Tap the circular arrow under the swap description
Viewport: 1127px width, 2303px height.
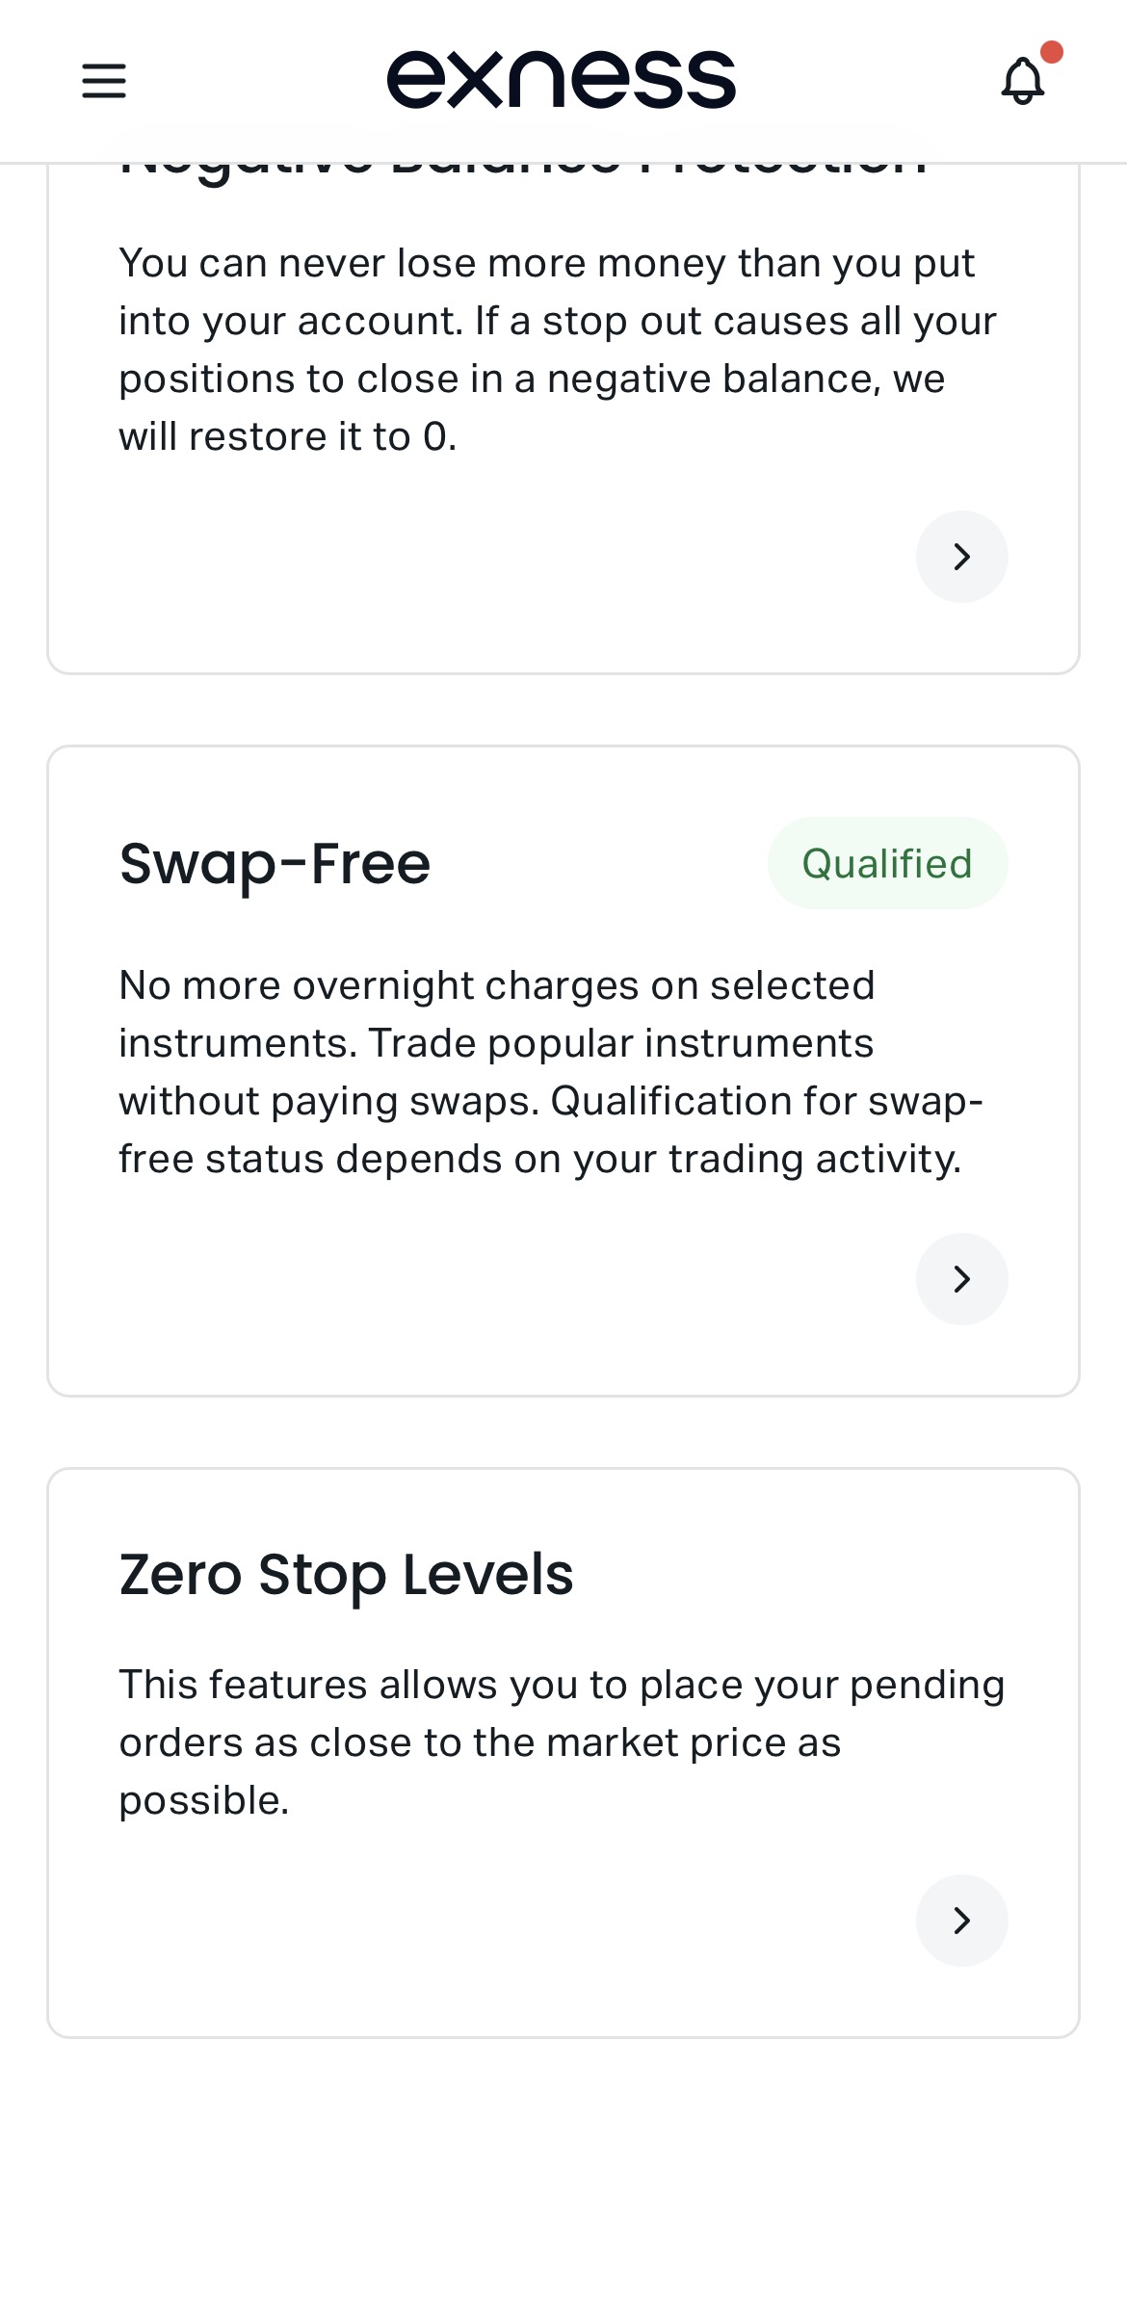pyautogui.click(x=961, y=1279)
